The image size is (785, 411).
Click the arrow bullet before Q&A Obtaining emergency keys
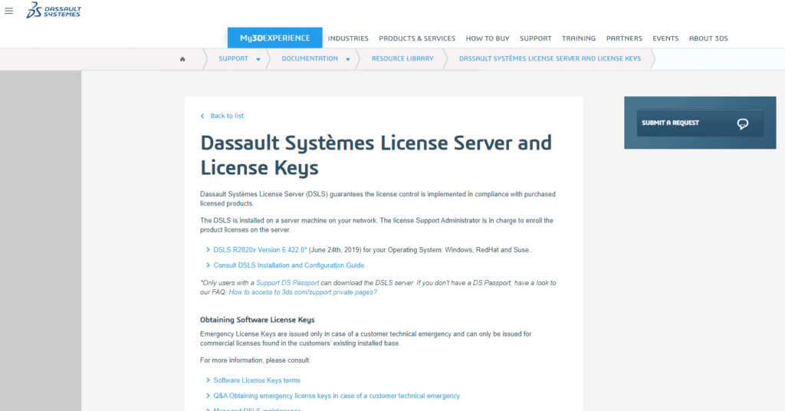coord(208,396)
